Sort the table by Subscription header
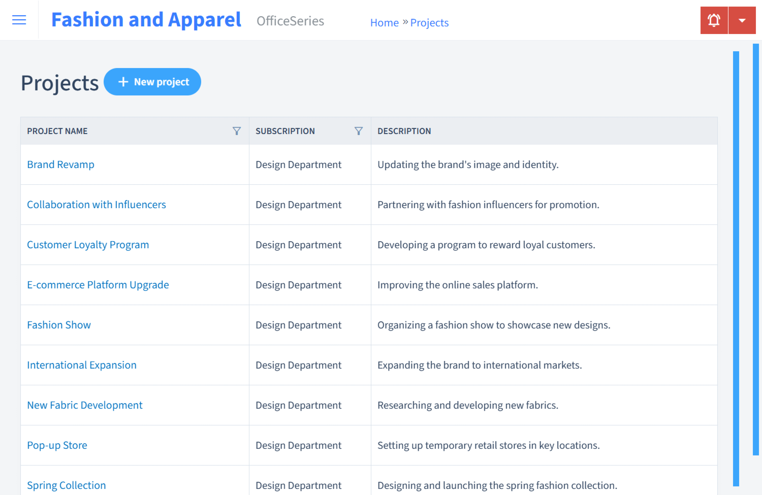 coord(285,130)
